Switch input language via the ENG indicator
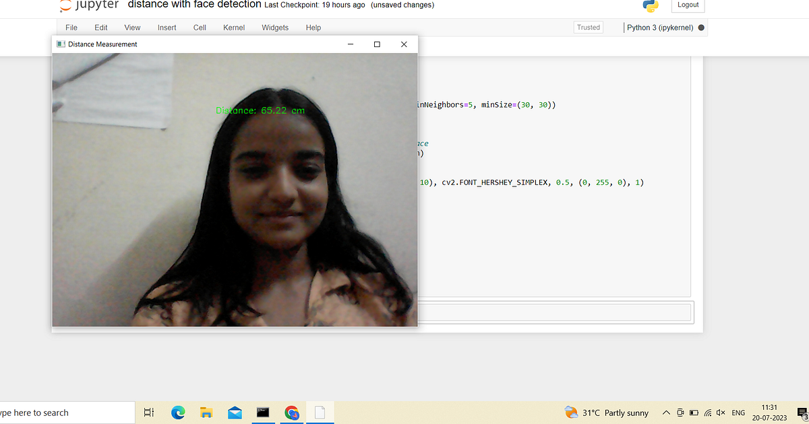 tap(738, 413)
